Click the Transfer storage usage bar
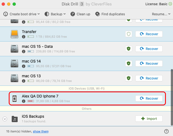 click(x=31, y=37)
